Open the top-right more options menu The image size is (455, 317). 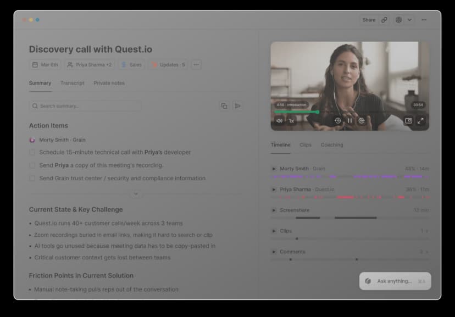point(424,20)
